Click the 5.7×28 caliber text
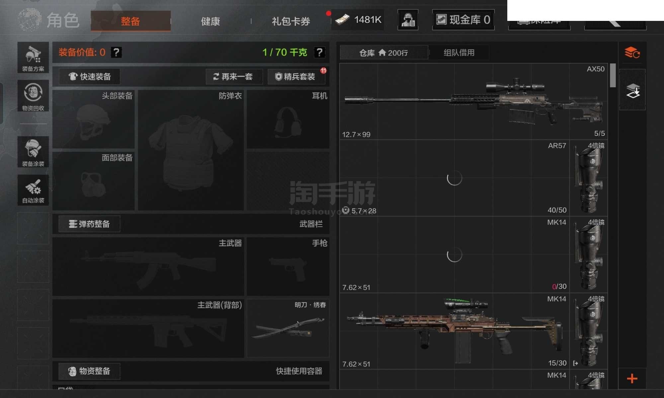 (364, 211)
